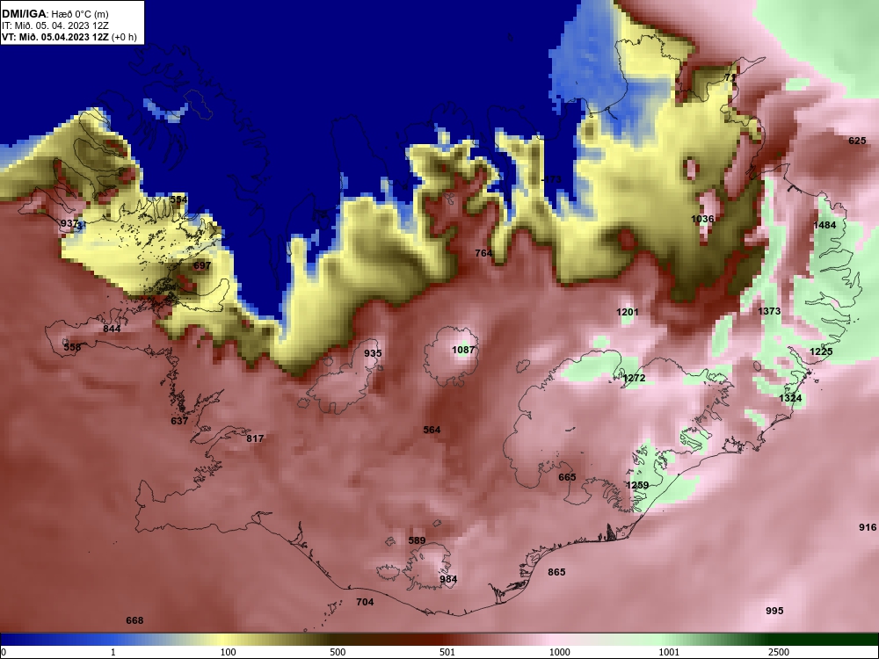Click the map value 554
Screen dimensions: 879x659
click(178, 199)
